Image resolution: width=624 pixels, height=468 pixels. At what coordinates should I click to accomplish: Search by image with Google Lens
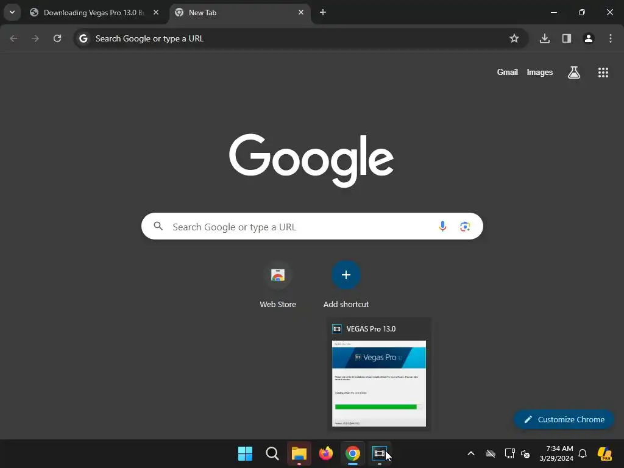pos(465,227)
